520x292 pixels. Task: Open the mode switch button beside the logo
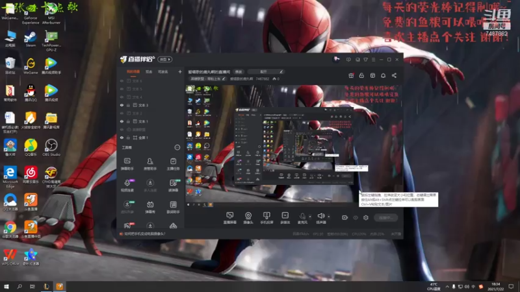point(165,60)
